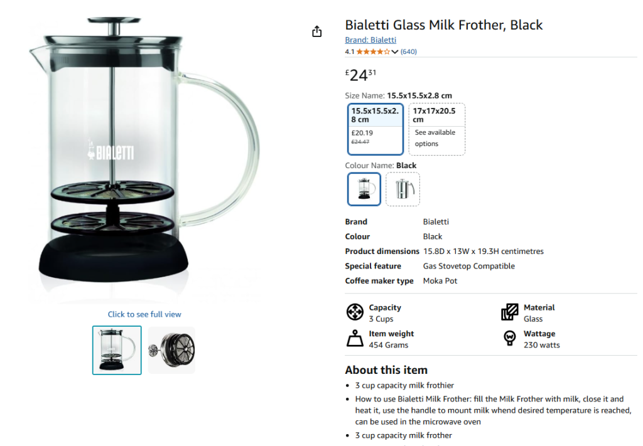Screen dimensions: 643x446
Task: Click the share icon beside product image
Action: [316, 31]
